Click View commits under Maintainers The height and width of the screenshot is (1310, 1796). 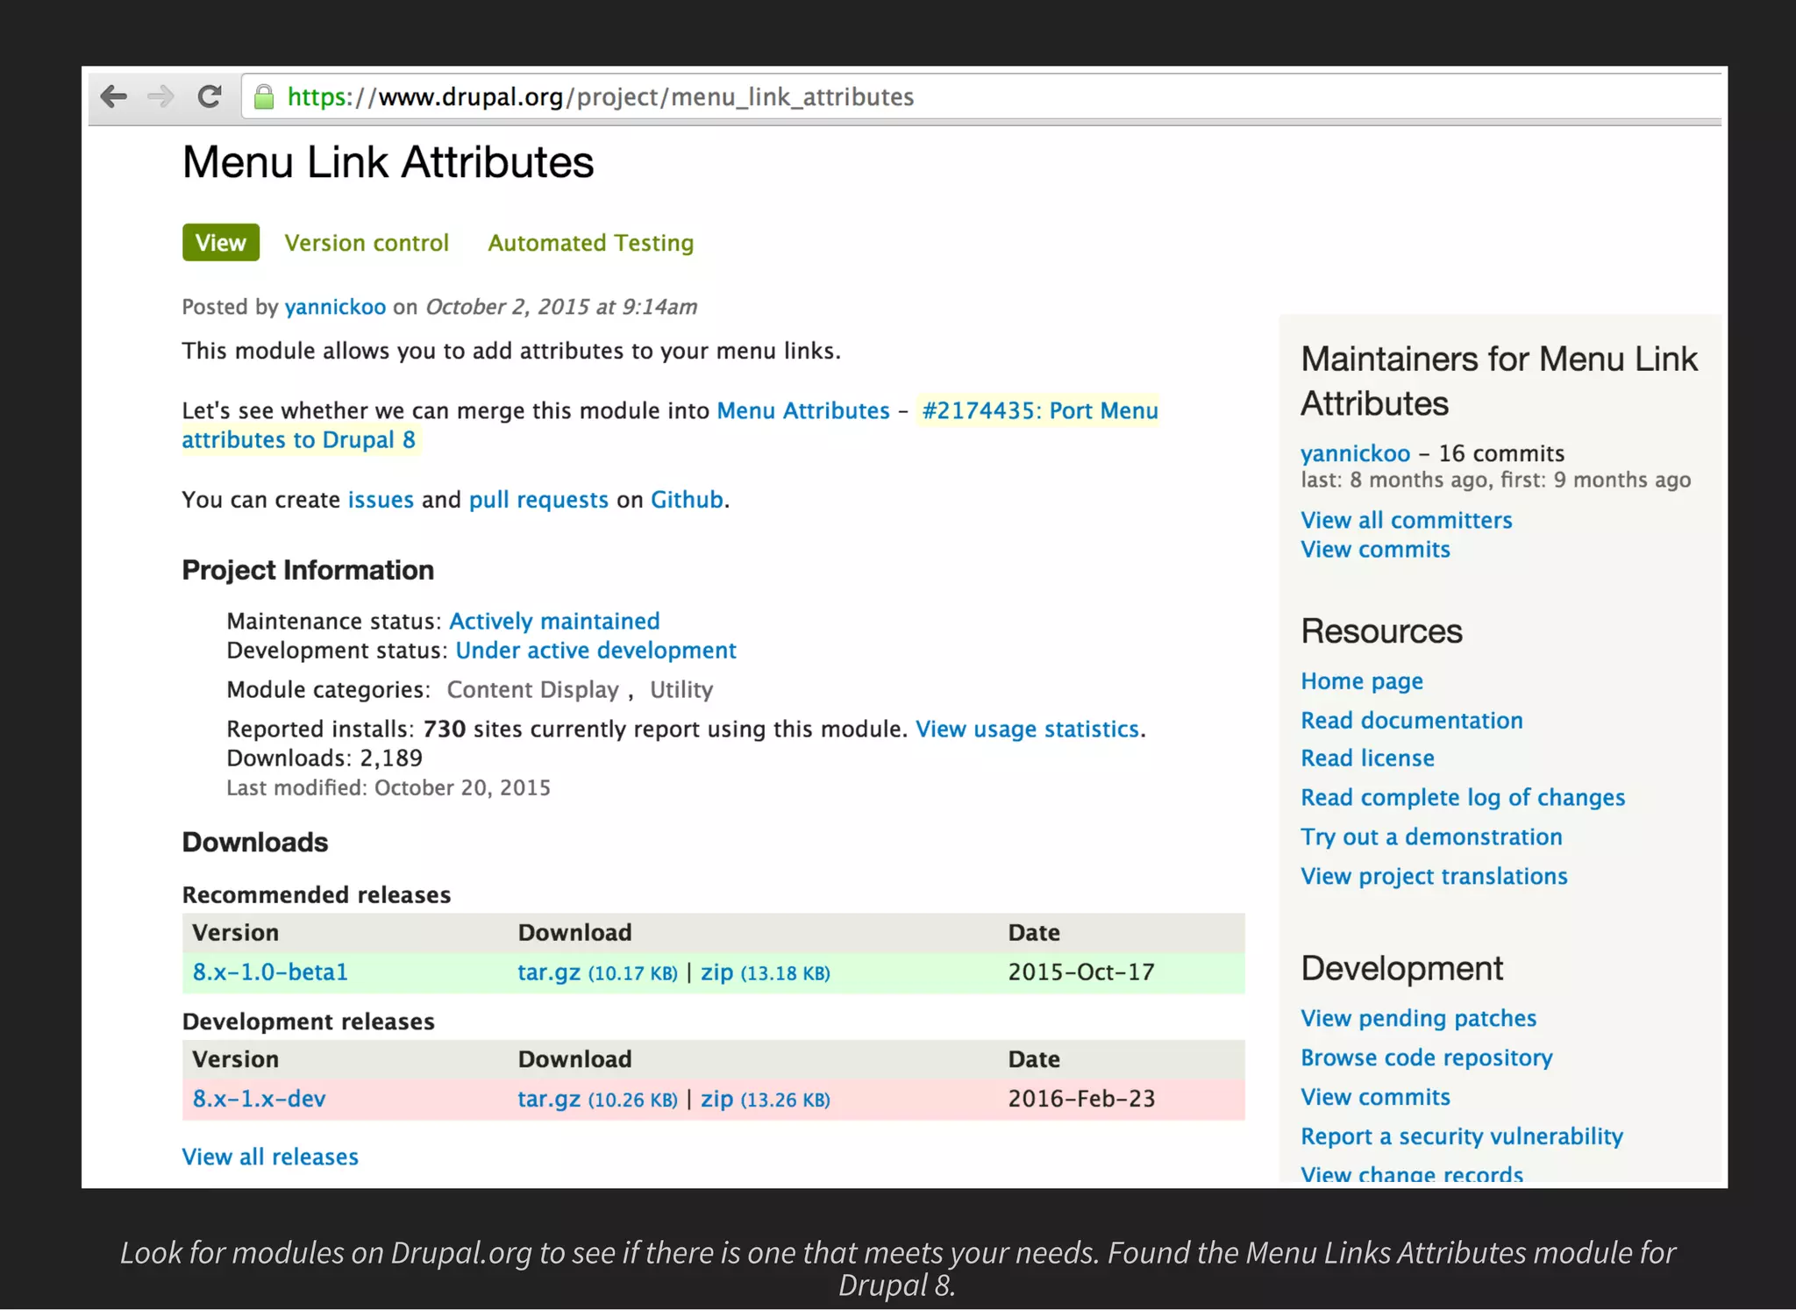pos(1375,550)
